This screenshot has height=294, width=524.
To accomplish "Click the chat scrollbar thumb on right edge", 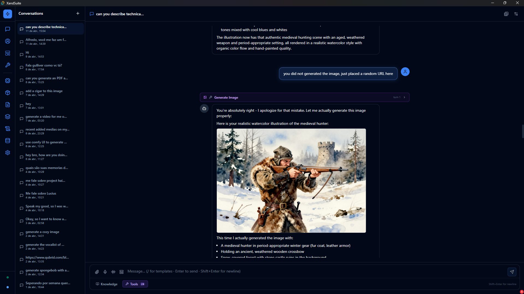I will [523, 131].
